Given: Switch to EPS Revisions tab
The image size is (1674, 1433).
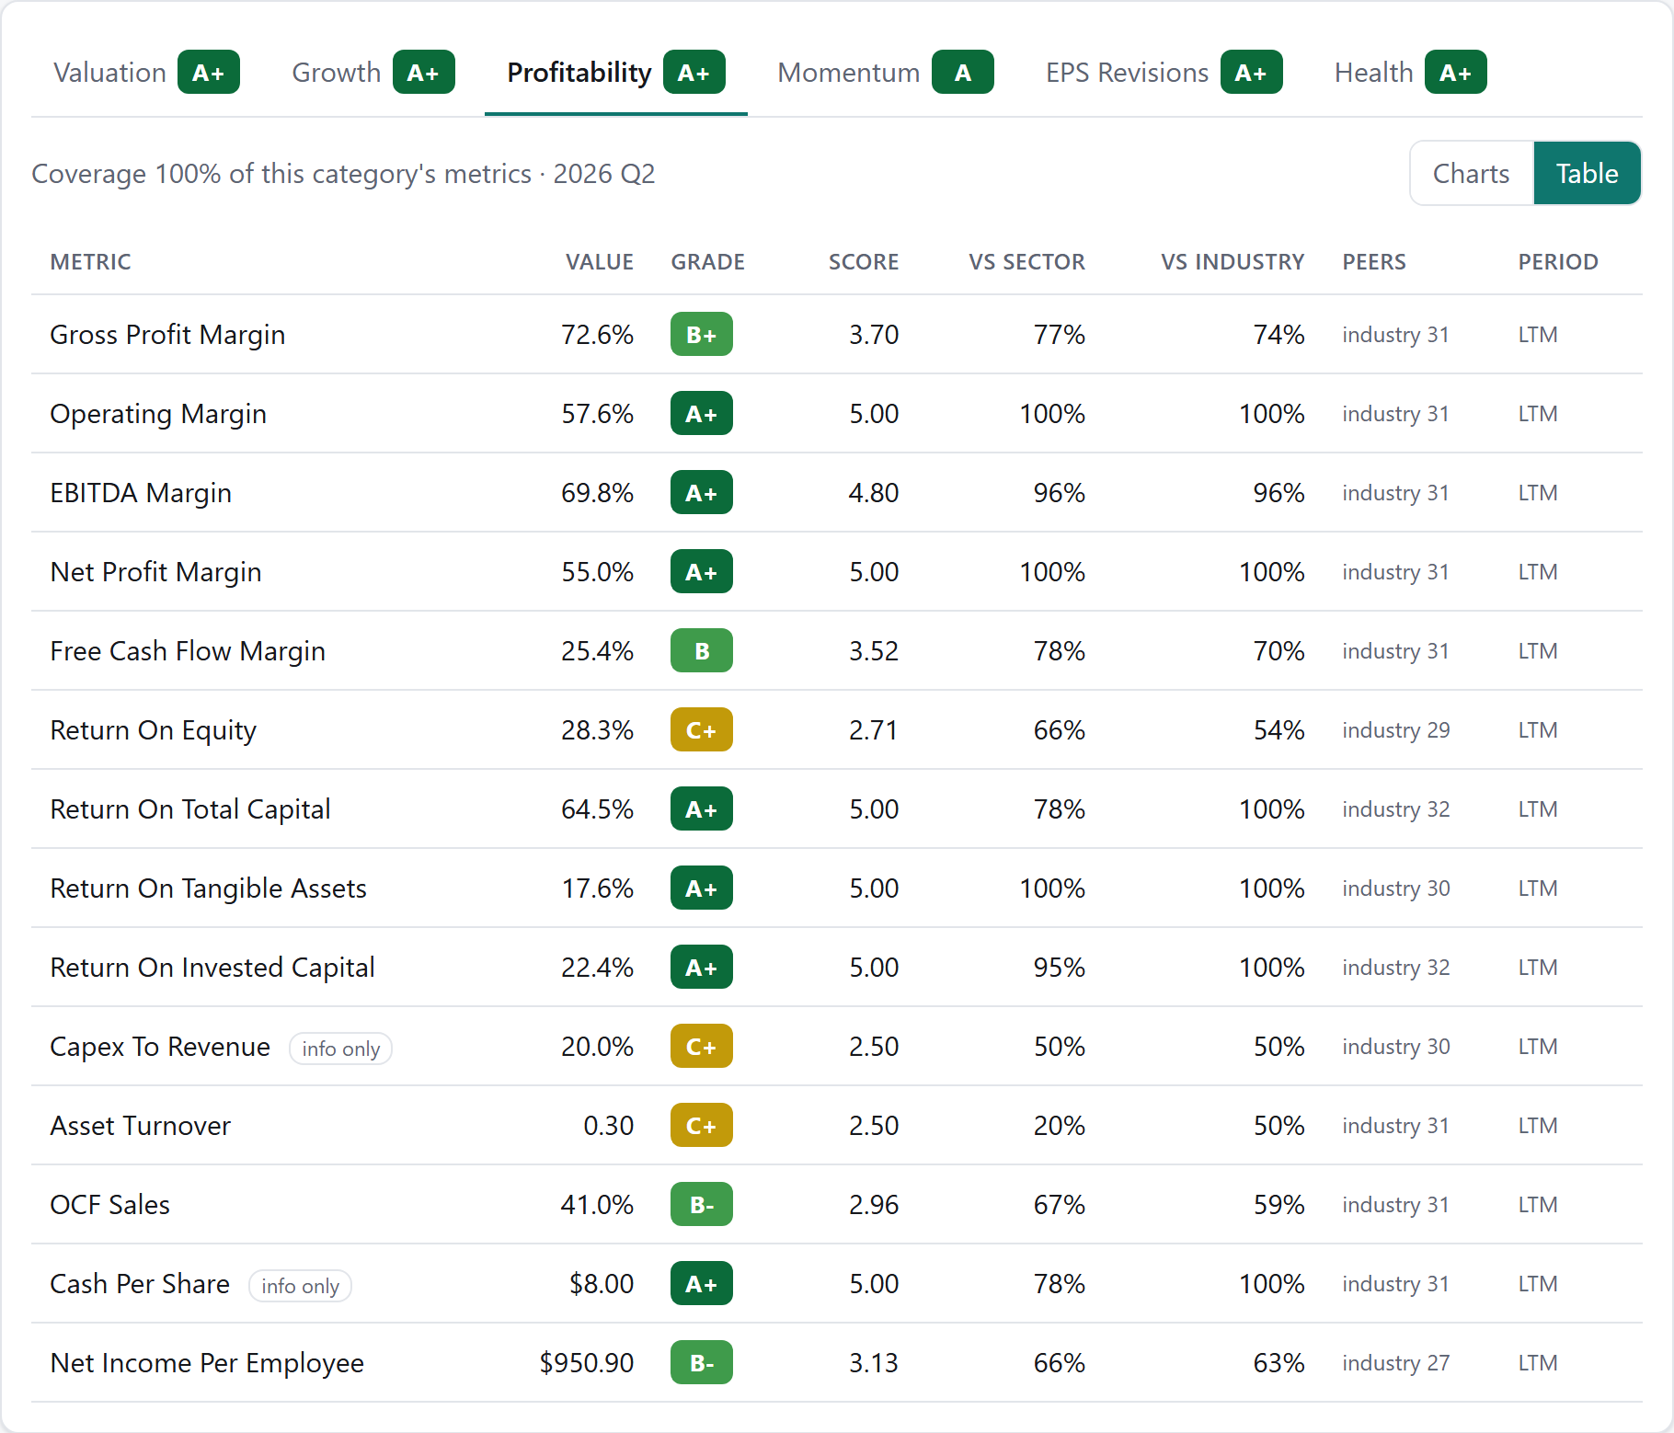Looking at the screenshot, I should tap(1164, 73).
